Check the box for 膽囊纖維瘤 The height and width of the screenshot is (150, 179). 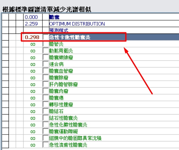click(46, 57)
